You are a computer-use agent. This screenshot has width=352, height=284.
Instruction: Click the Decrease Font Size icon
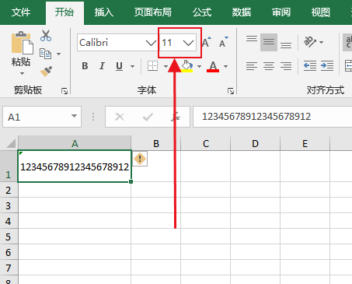[224, 42]
